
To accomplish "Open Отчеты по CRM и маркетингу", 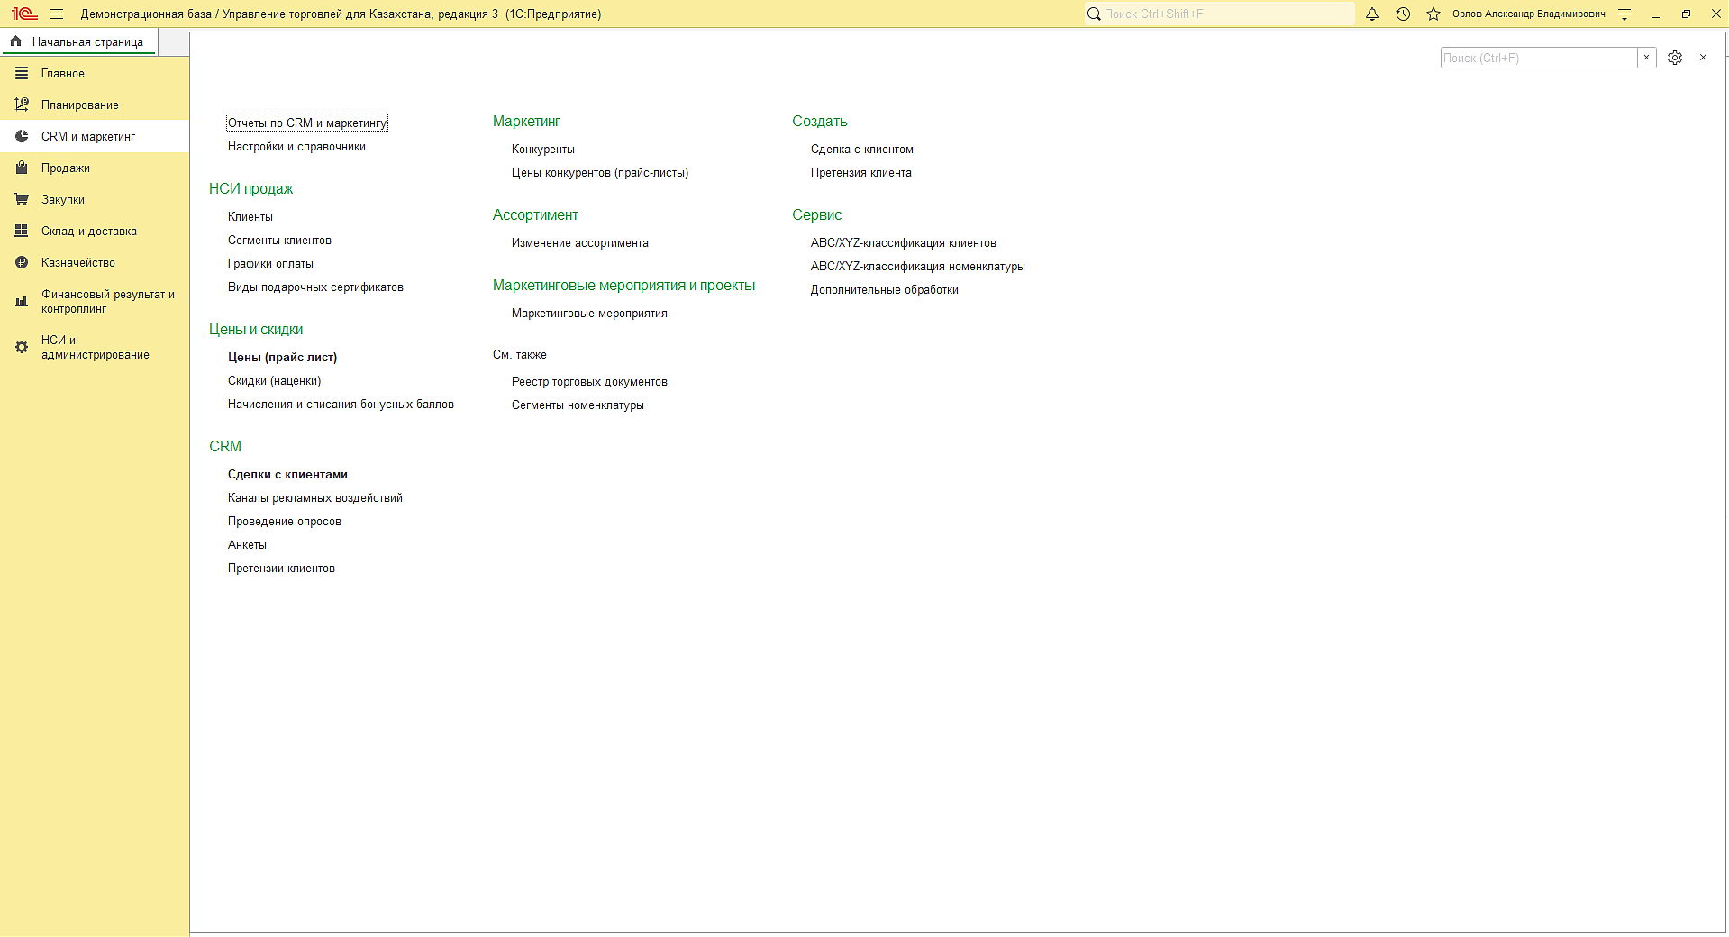I will (307, 123).
